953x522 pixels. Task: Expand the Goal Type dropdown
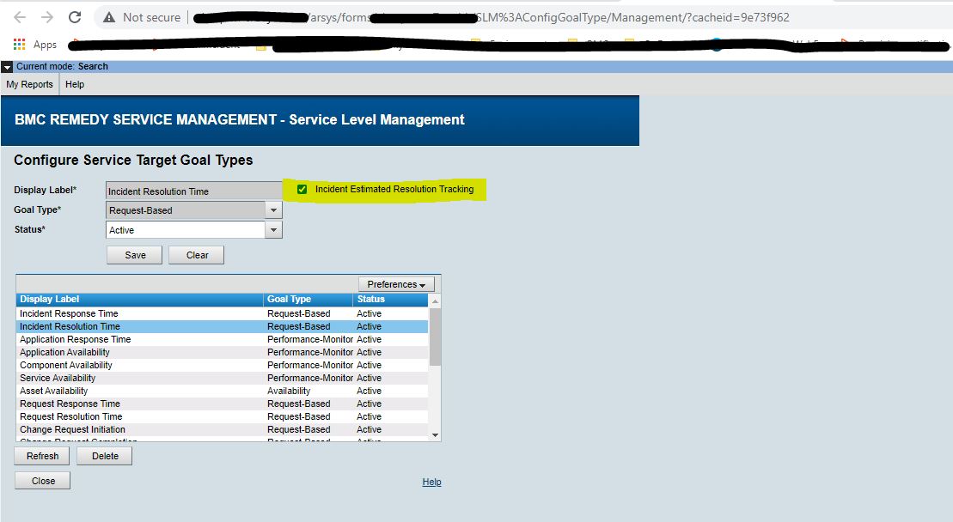point(273,210)
